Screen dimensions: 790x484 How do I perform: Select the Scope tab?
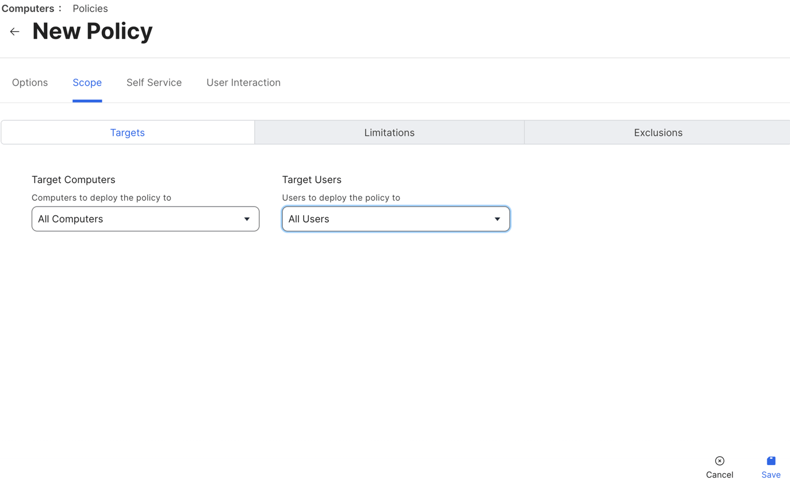point(87,83)
